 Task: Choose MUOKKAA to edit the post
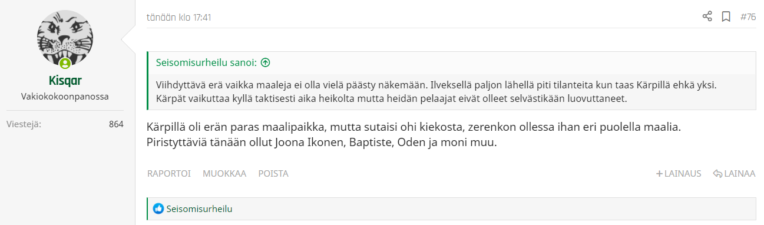[x=224, y=174]
